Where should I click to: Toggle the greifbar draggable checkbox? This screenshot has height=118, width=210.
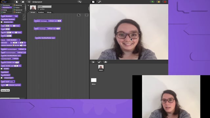click(x=38, y=9)
